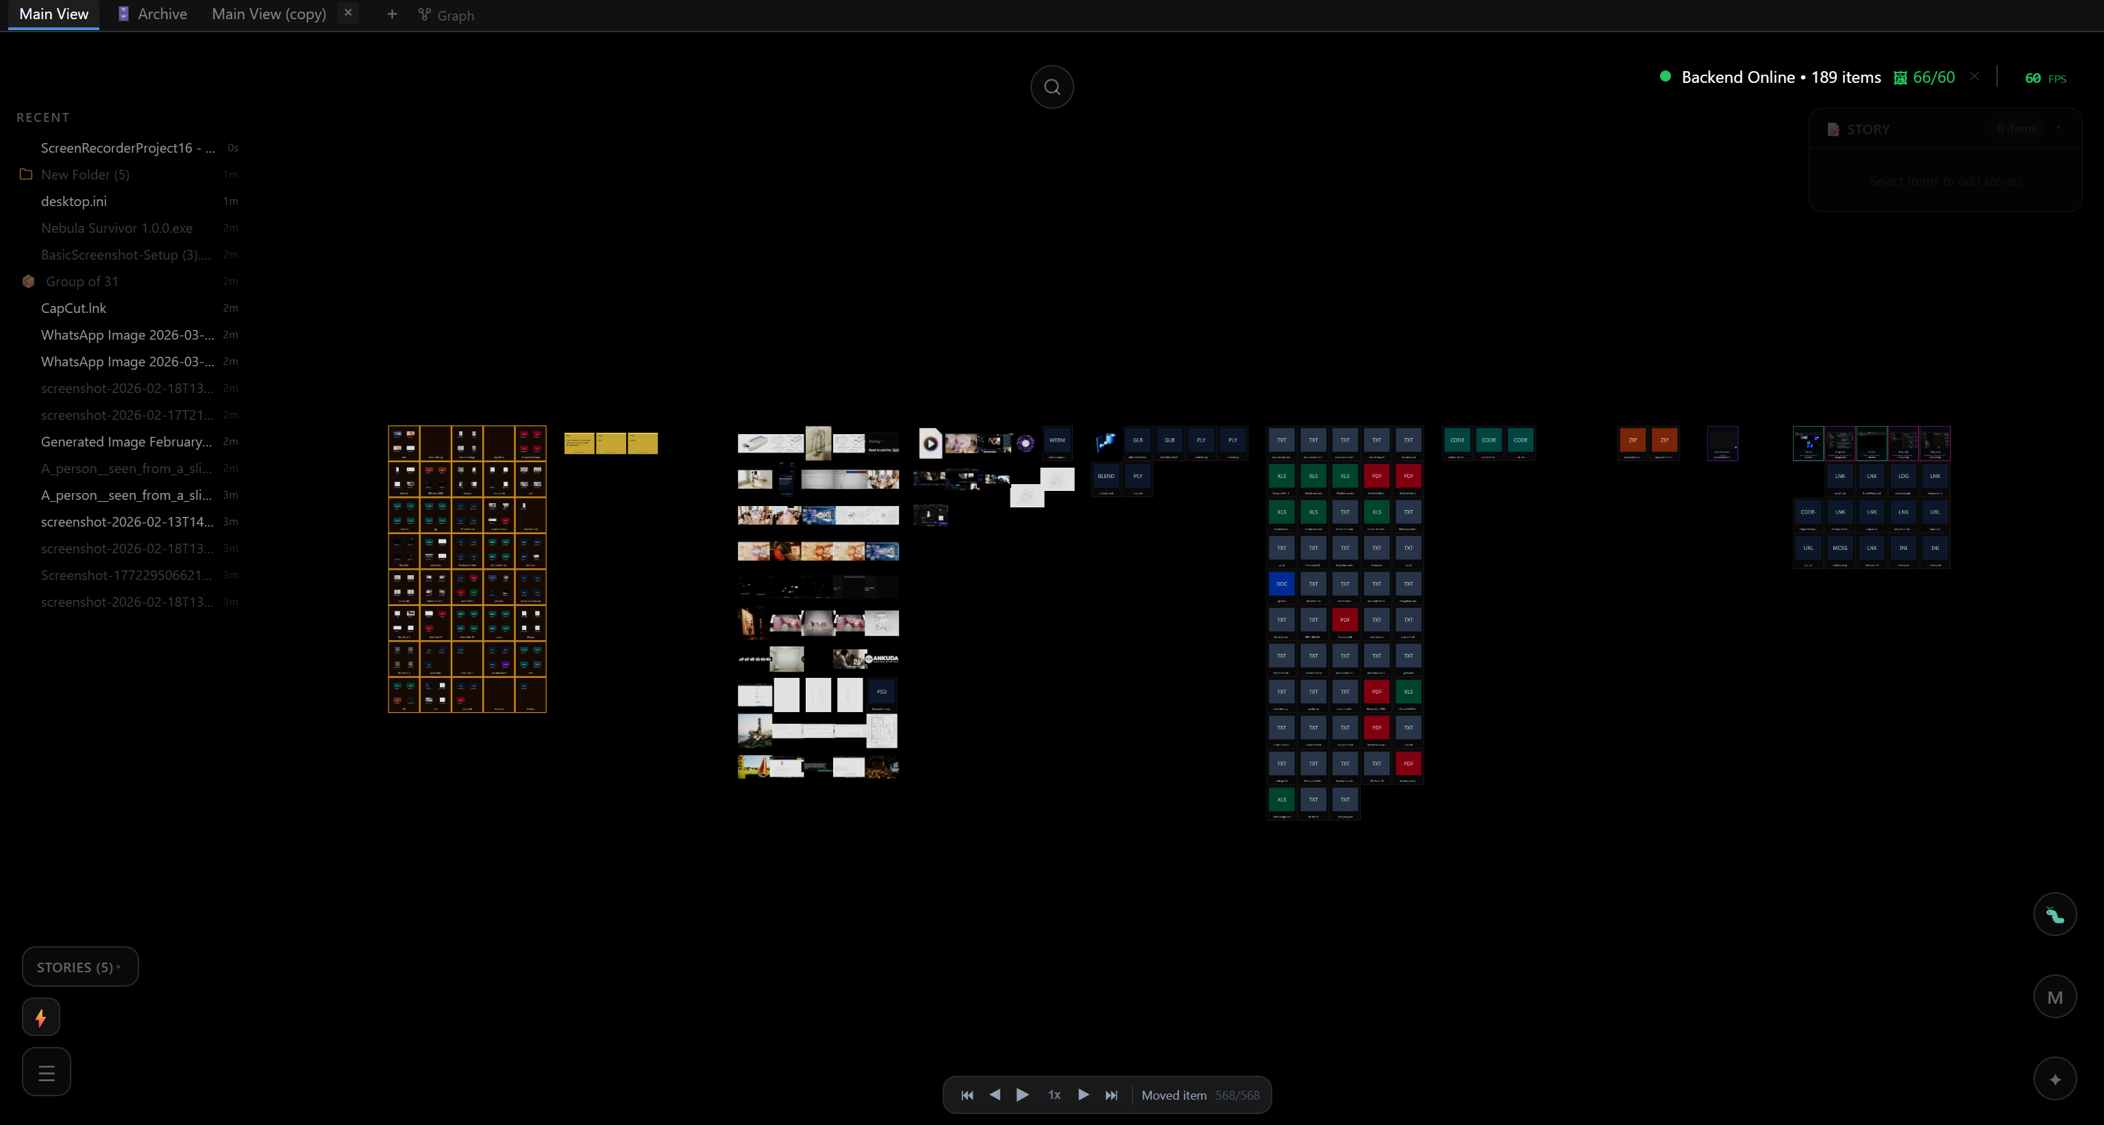Viewport: 2104px width, 1125px height.
Task: Expand the STORY panel dropdown arrow
Action: (2058, 128)
